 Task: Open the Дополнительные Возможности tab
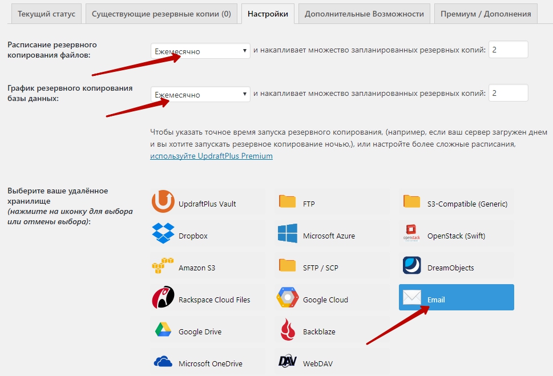pyautogui.click(x=364, y=14)
